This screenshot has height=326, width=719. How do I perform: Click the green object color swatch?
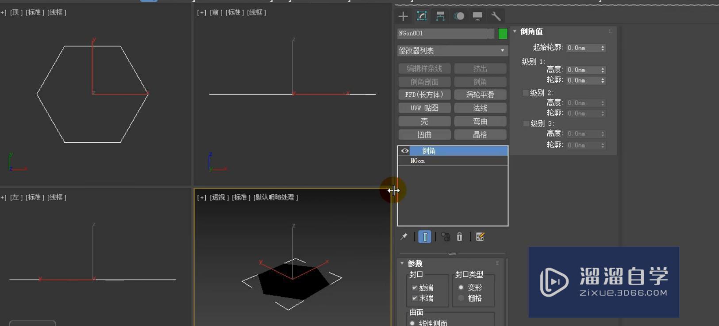coord(503,34)
